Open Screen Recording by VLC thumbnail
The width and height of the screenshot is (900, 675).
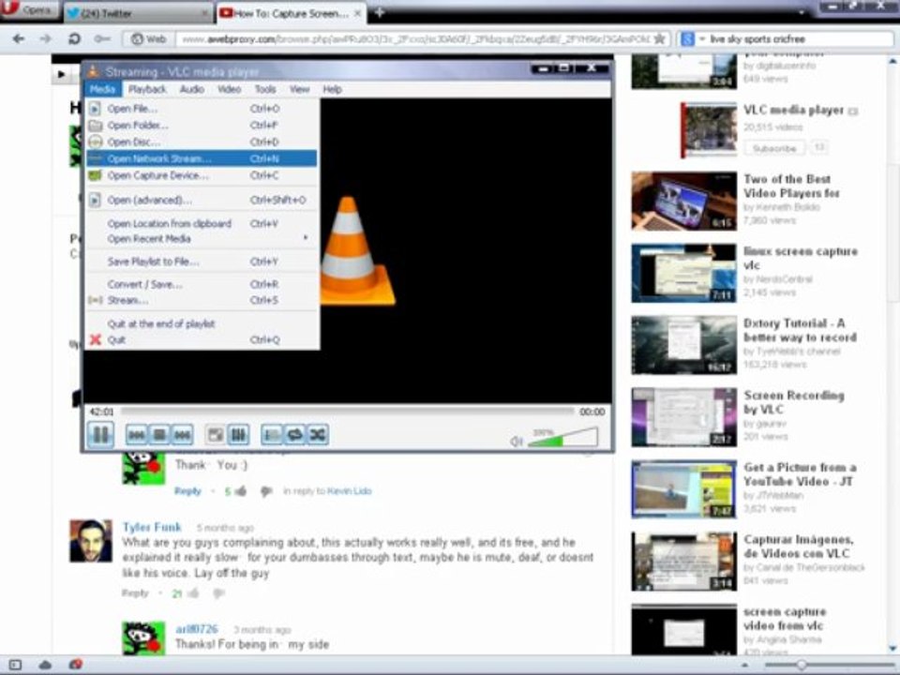pyautogui.click(x=683, y=417)
